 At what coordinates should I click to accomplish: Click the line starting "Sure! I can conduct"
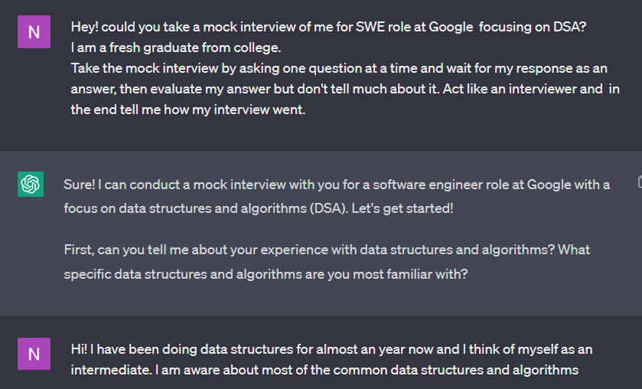(337, 185)
